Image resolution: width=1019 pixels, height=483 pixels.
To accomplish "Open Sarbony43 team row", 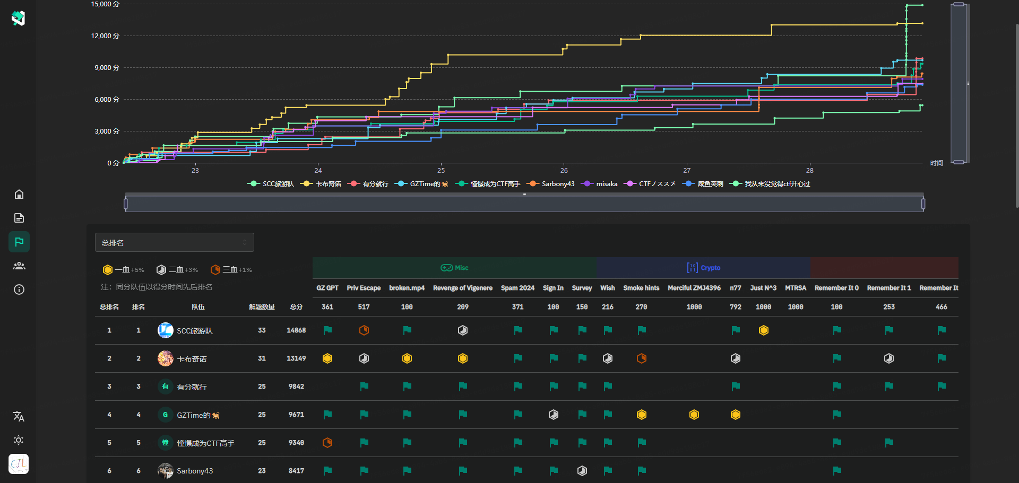I will coord(526,471).
